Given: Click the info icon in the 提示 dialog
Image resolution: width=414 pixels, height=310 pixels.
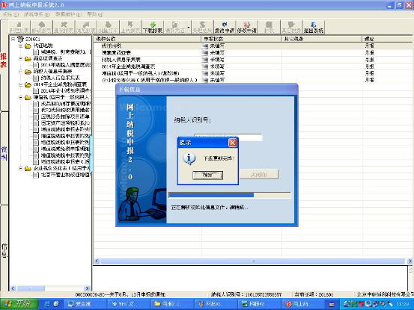Looking at the screenshot, I should (189, 158).
